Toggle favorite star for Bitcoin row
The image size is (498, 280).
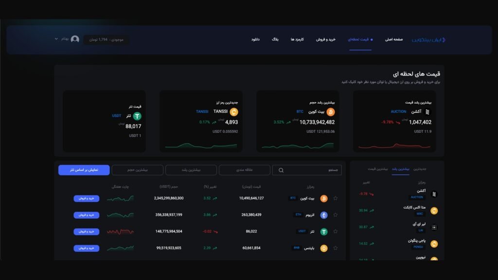(x=336, y=199)
